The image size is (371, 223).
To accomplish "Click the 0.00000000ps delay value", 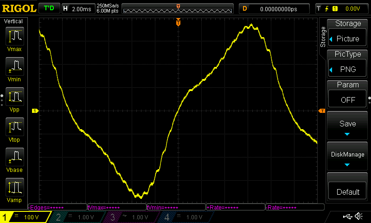I will click(279, 9).
